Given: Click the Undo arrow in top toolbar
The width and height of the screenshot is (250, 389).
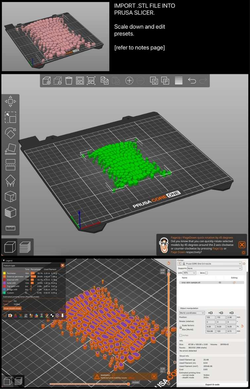Looking at the screenshot, I should click(x=192, y=81).
